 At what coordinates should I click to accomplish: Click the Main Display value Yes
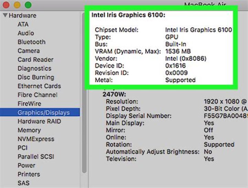[209, 123]
